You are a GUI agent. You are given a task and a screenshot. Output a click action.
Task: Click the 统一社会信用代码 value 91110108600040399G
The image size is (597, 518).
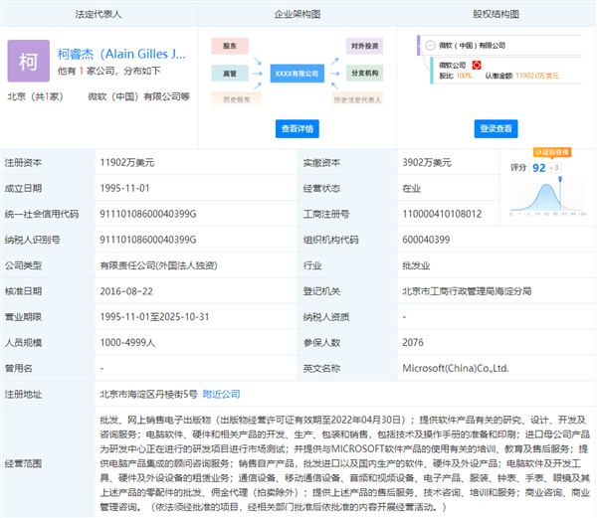(147, 214)
